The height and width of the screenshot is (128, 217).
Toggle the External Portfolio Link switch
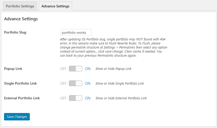coord(75,98)
